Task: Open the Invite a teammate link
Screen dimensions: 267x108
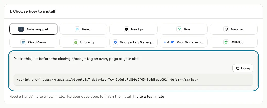Action: pyautogui.click(x=149, y=97)
